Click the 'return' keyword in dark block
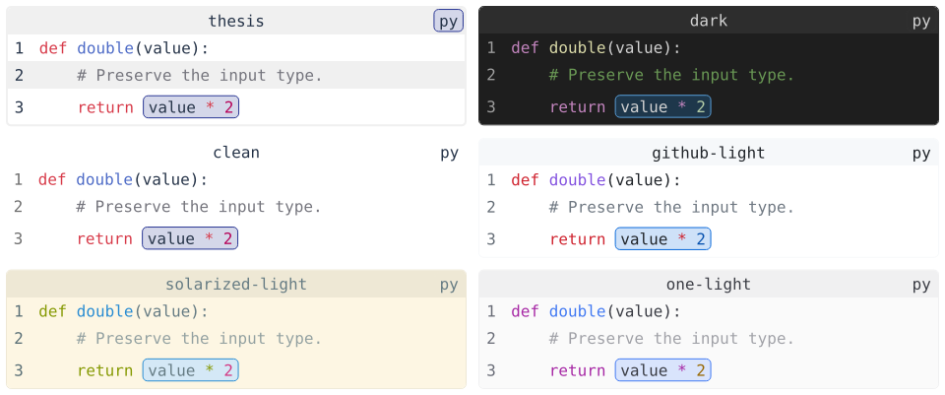The height and width of the screenshot is (395, 945). (578, 106)
